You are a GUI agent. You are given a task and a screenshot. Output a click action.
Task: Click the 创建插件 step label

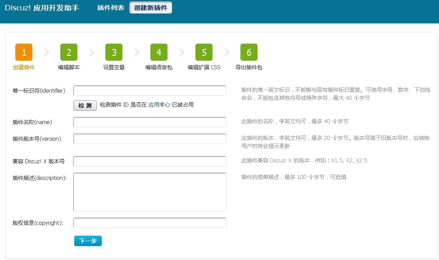click(x=23, y=67)
